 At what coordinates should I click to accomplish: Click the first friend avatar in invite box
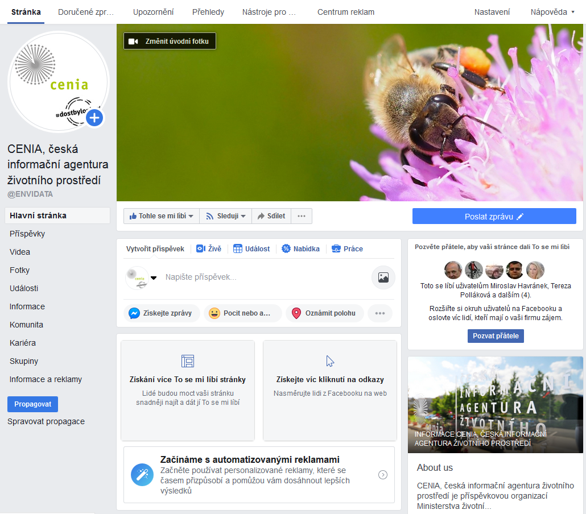(453, 270)
